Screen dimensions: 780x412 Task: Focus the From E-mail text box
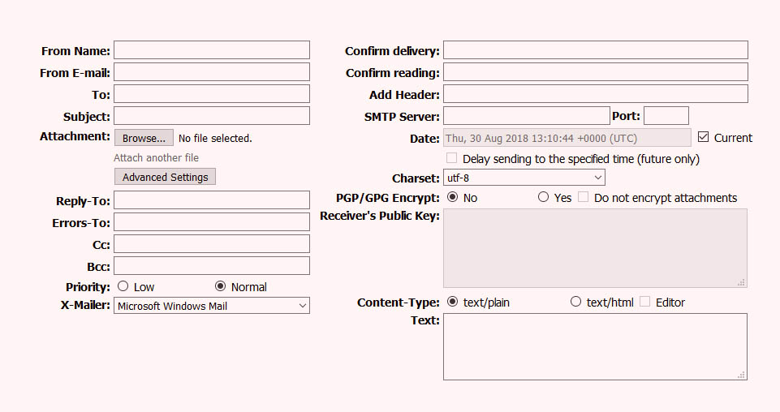212,72
